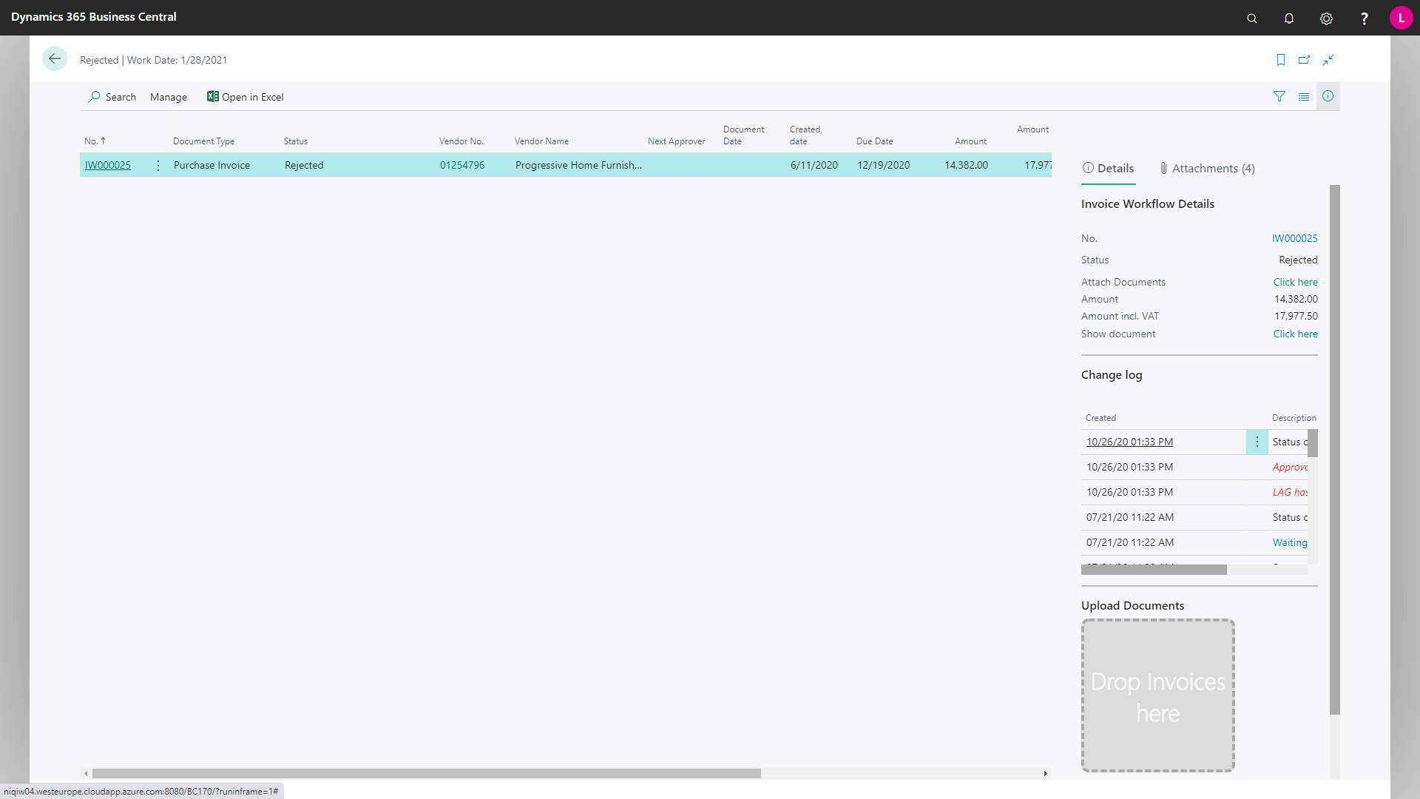Viewport: 1420px width, 799px height.
Task: Open change log entry options menu
Action: 1257,442
